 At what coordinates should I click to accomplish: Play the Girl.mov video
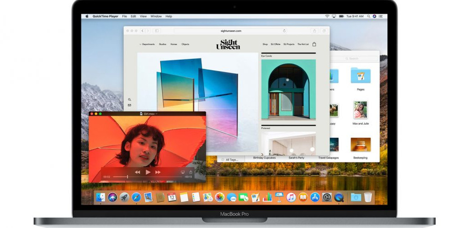coord(148,172)
